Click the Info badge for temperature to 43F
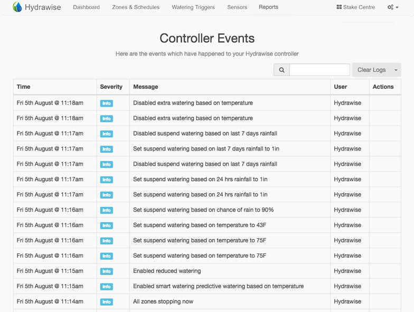The width and height of the screenshot is (414, 312). click(x=107, y=225)
